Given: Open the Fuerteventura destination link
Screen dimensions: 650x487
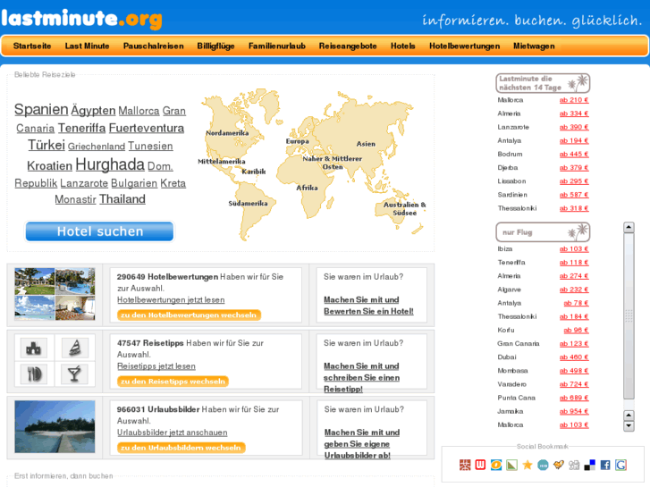Looking at the screenshot, I should tap(147, 128).
